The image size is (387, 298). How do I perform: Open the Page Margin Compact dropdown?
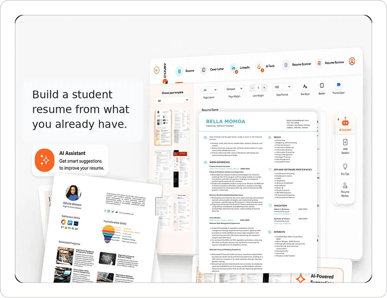(234, 89)
